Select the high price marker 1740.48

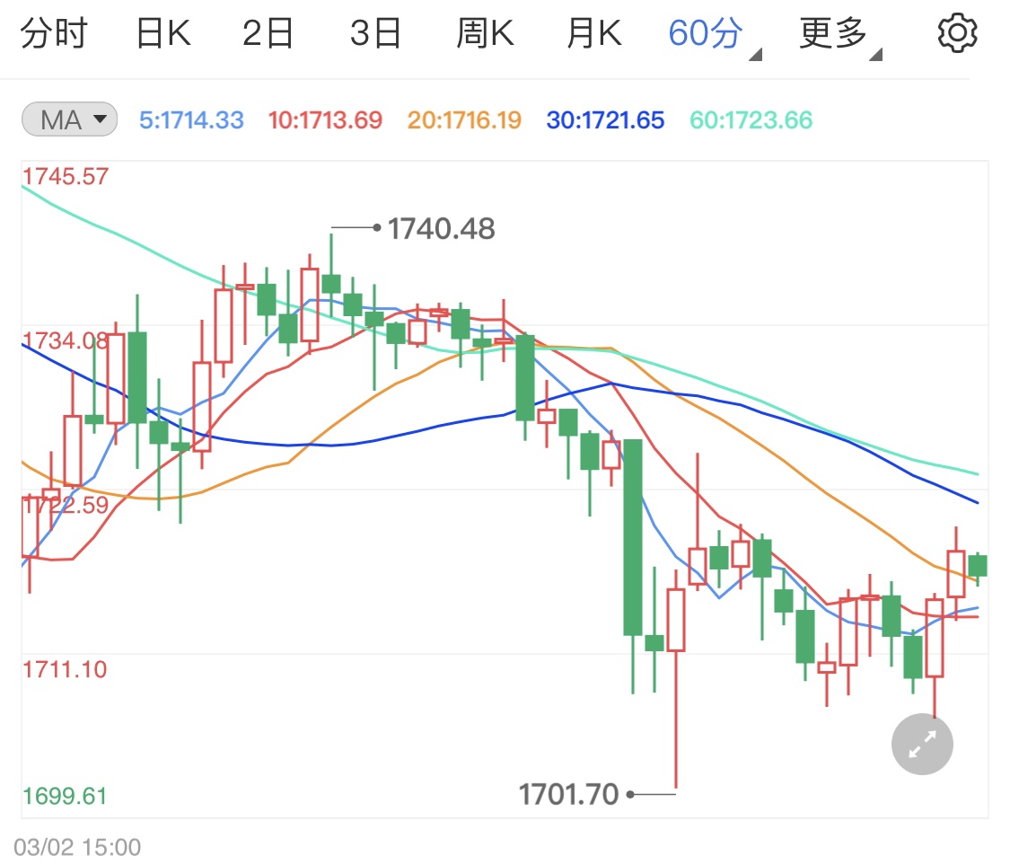coord(440,229)
